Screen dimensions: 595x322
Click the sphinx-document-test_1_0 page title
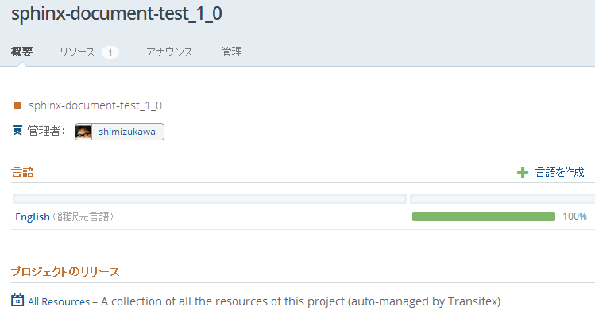click(117, 13)
